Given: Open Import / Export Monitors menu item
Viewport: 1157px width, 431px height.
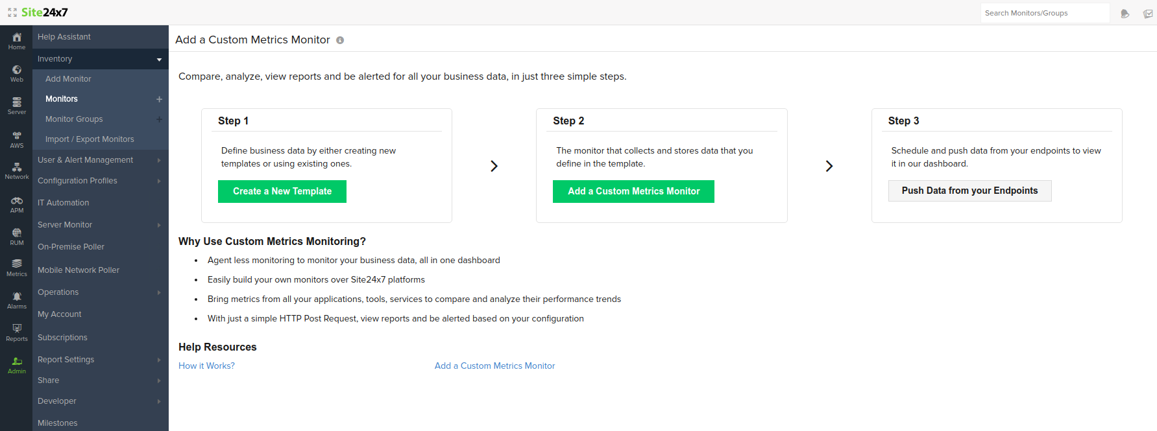Looking at the screenshot, I should (90, 139).
